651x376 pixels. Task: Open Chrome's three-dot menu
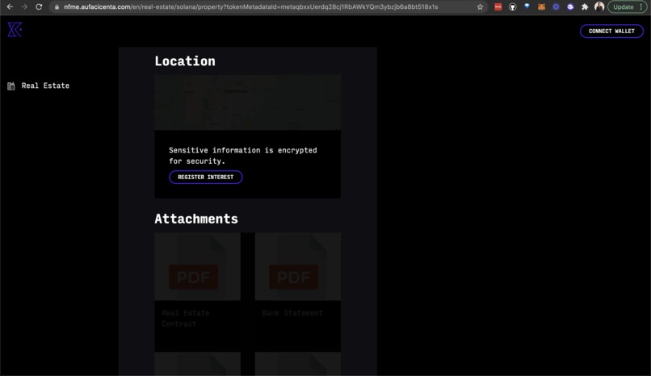(x=641, y=6)
